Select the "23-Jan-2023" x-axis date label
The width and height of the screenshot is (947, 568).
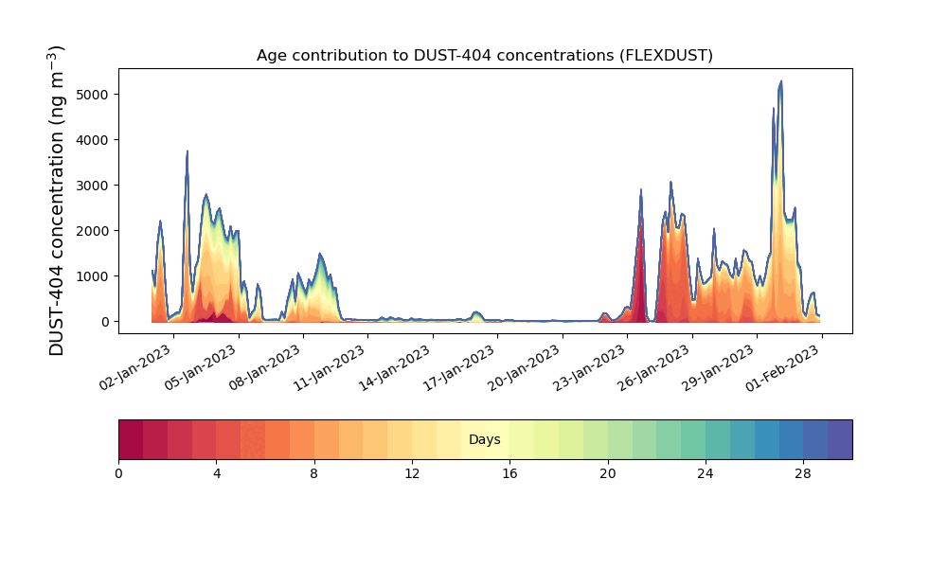pyautogui.click(x=589, y=367)
